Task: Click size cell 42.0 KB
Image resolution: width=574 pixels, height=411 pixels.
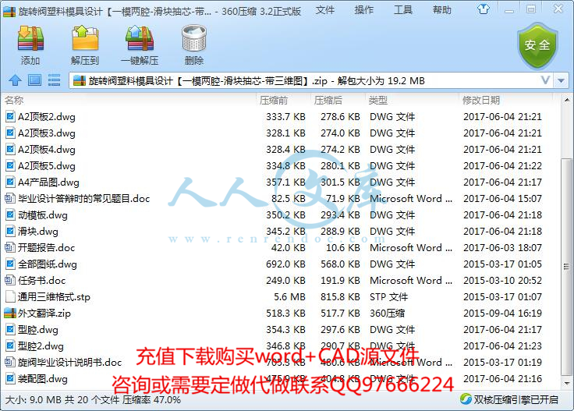Action: click(288, 248)
